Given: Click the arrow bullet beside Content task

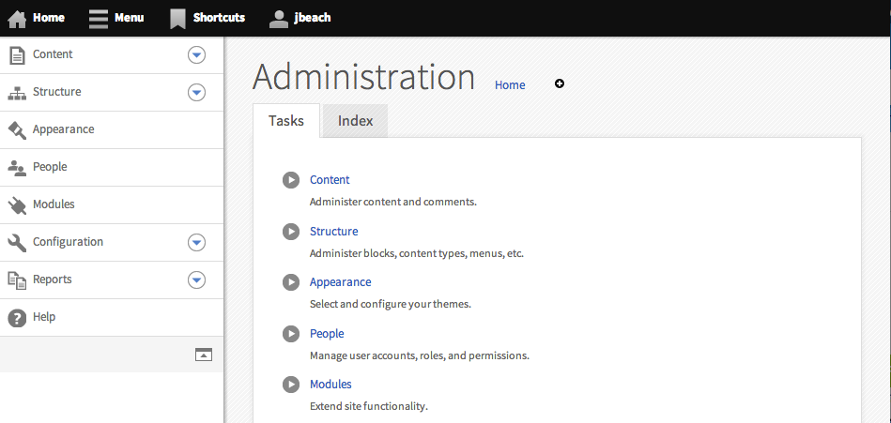Looking at the screenshot, I should pos(291,180).
